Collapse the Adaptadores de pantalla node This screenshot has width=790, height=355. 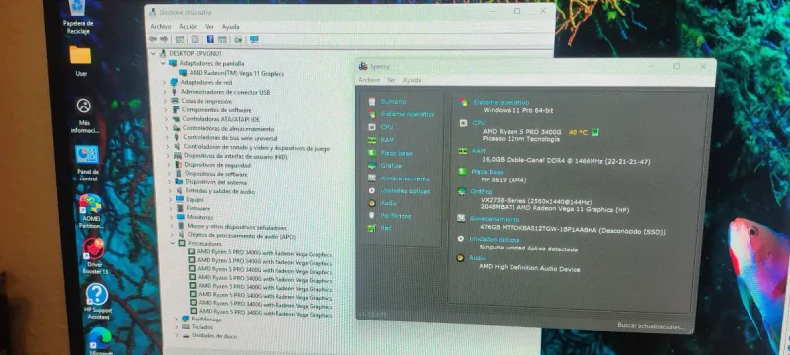[x=163, y=63]
